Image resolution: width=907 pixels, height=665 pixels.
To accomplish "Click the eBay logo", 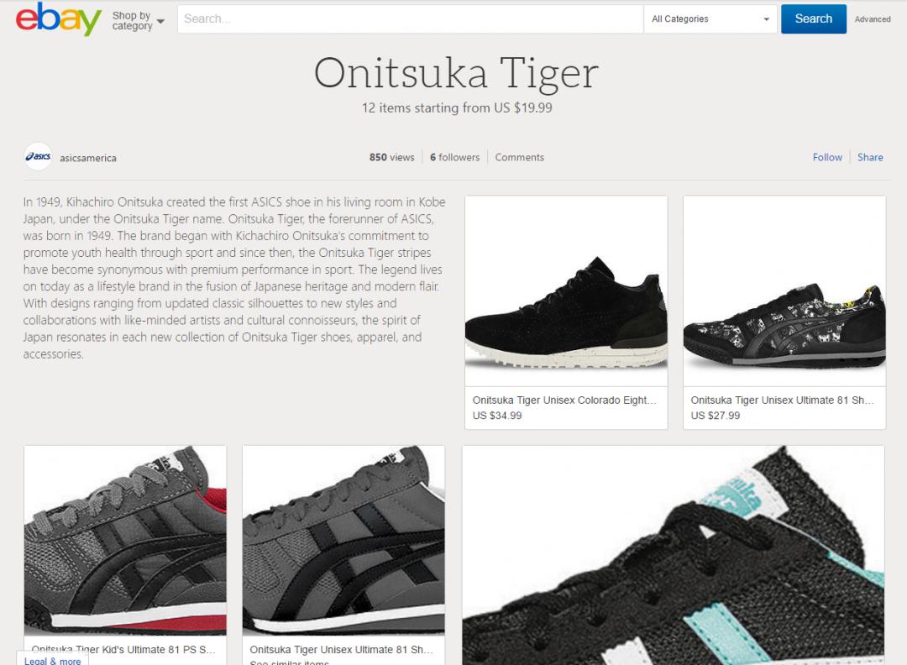I will point(59,19).
